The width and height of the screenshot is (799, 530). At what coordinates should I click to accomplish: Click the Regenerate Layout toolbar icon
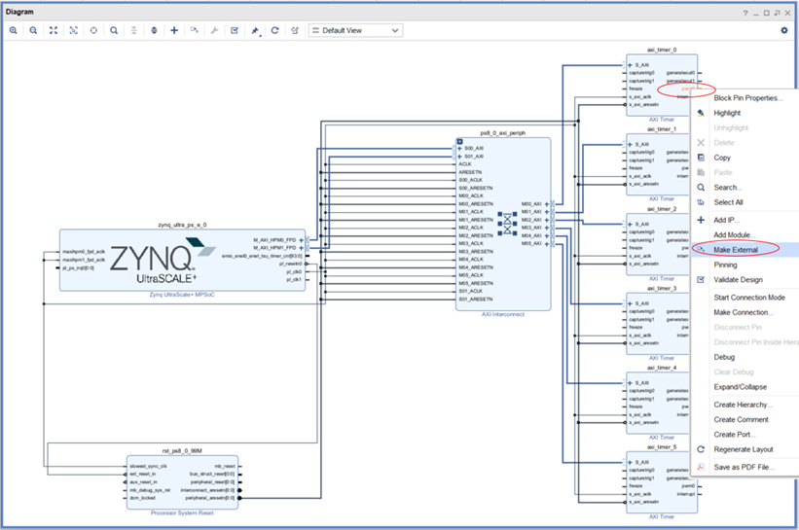275,31
